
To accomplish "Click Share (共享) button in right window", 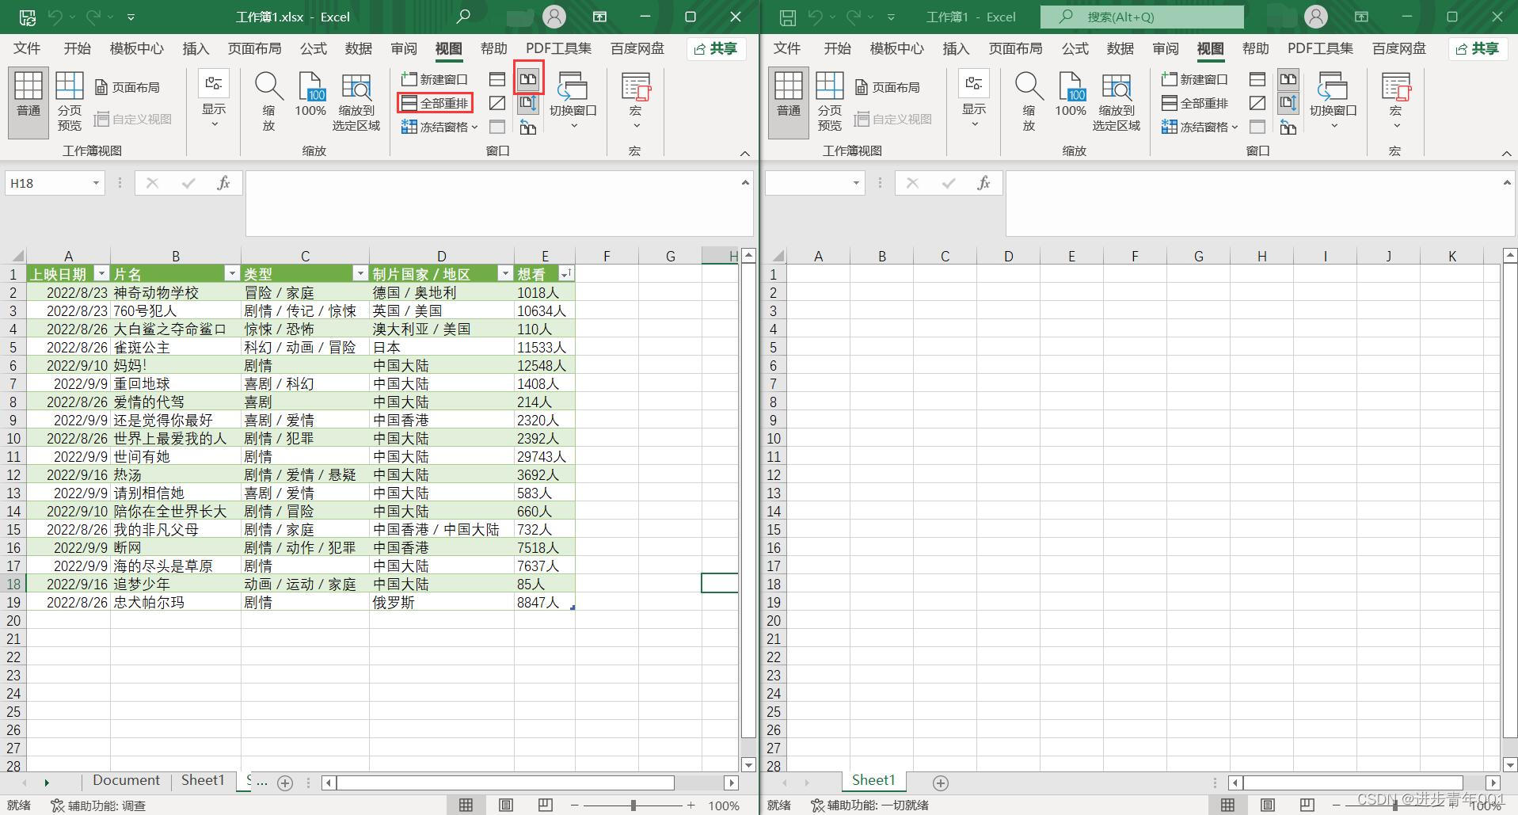I will 1477,49.
